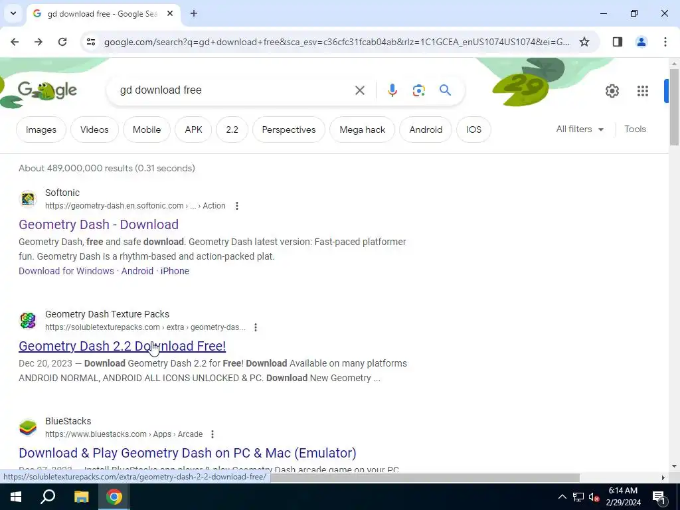Click the vertical page scrollbar

[x=674, y=107]
